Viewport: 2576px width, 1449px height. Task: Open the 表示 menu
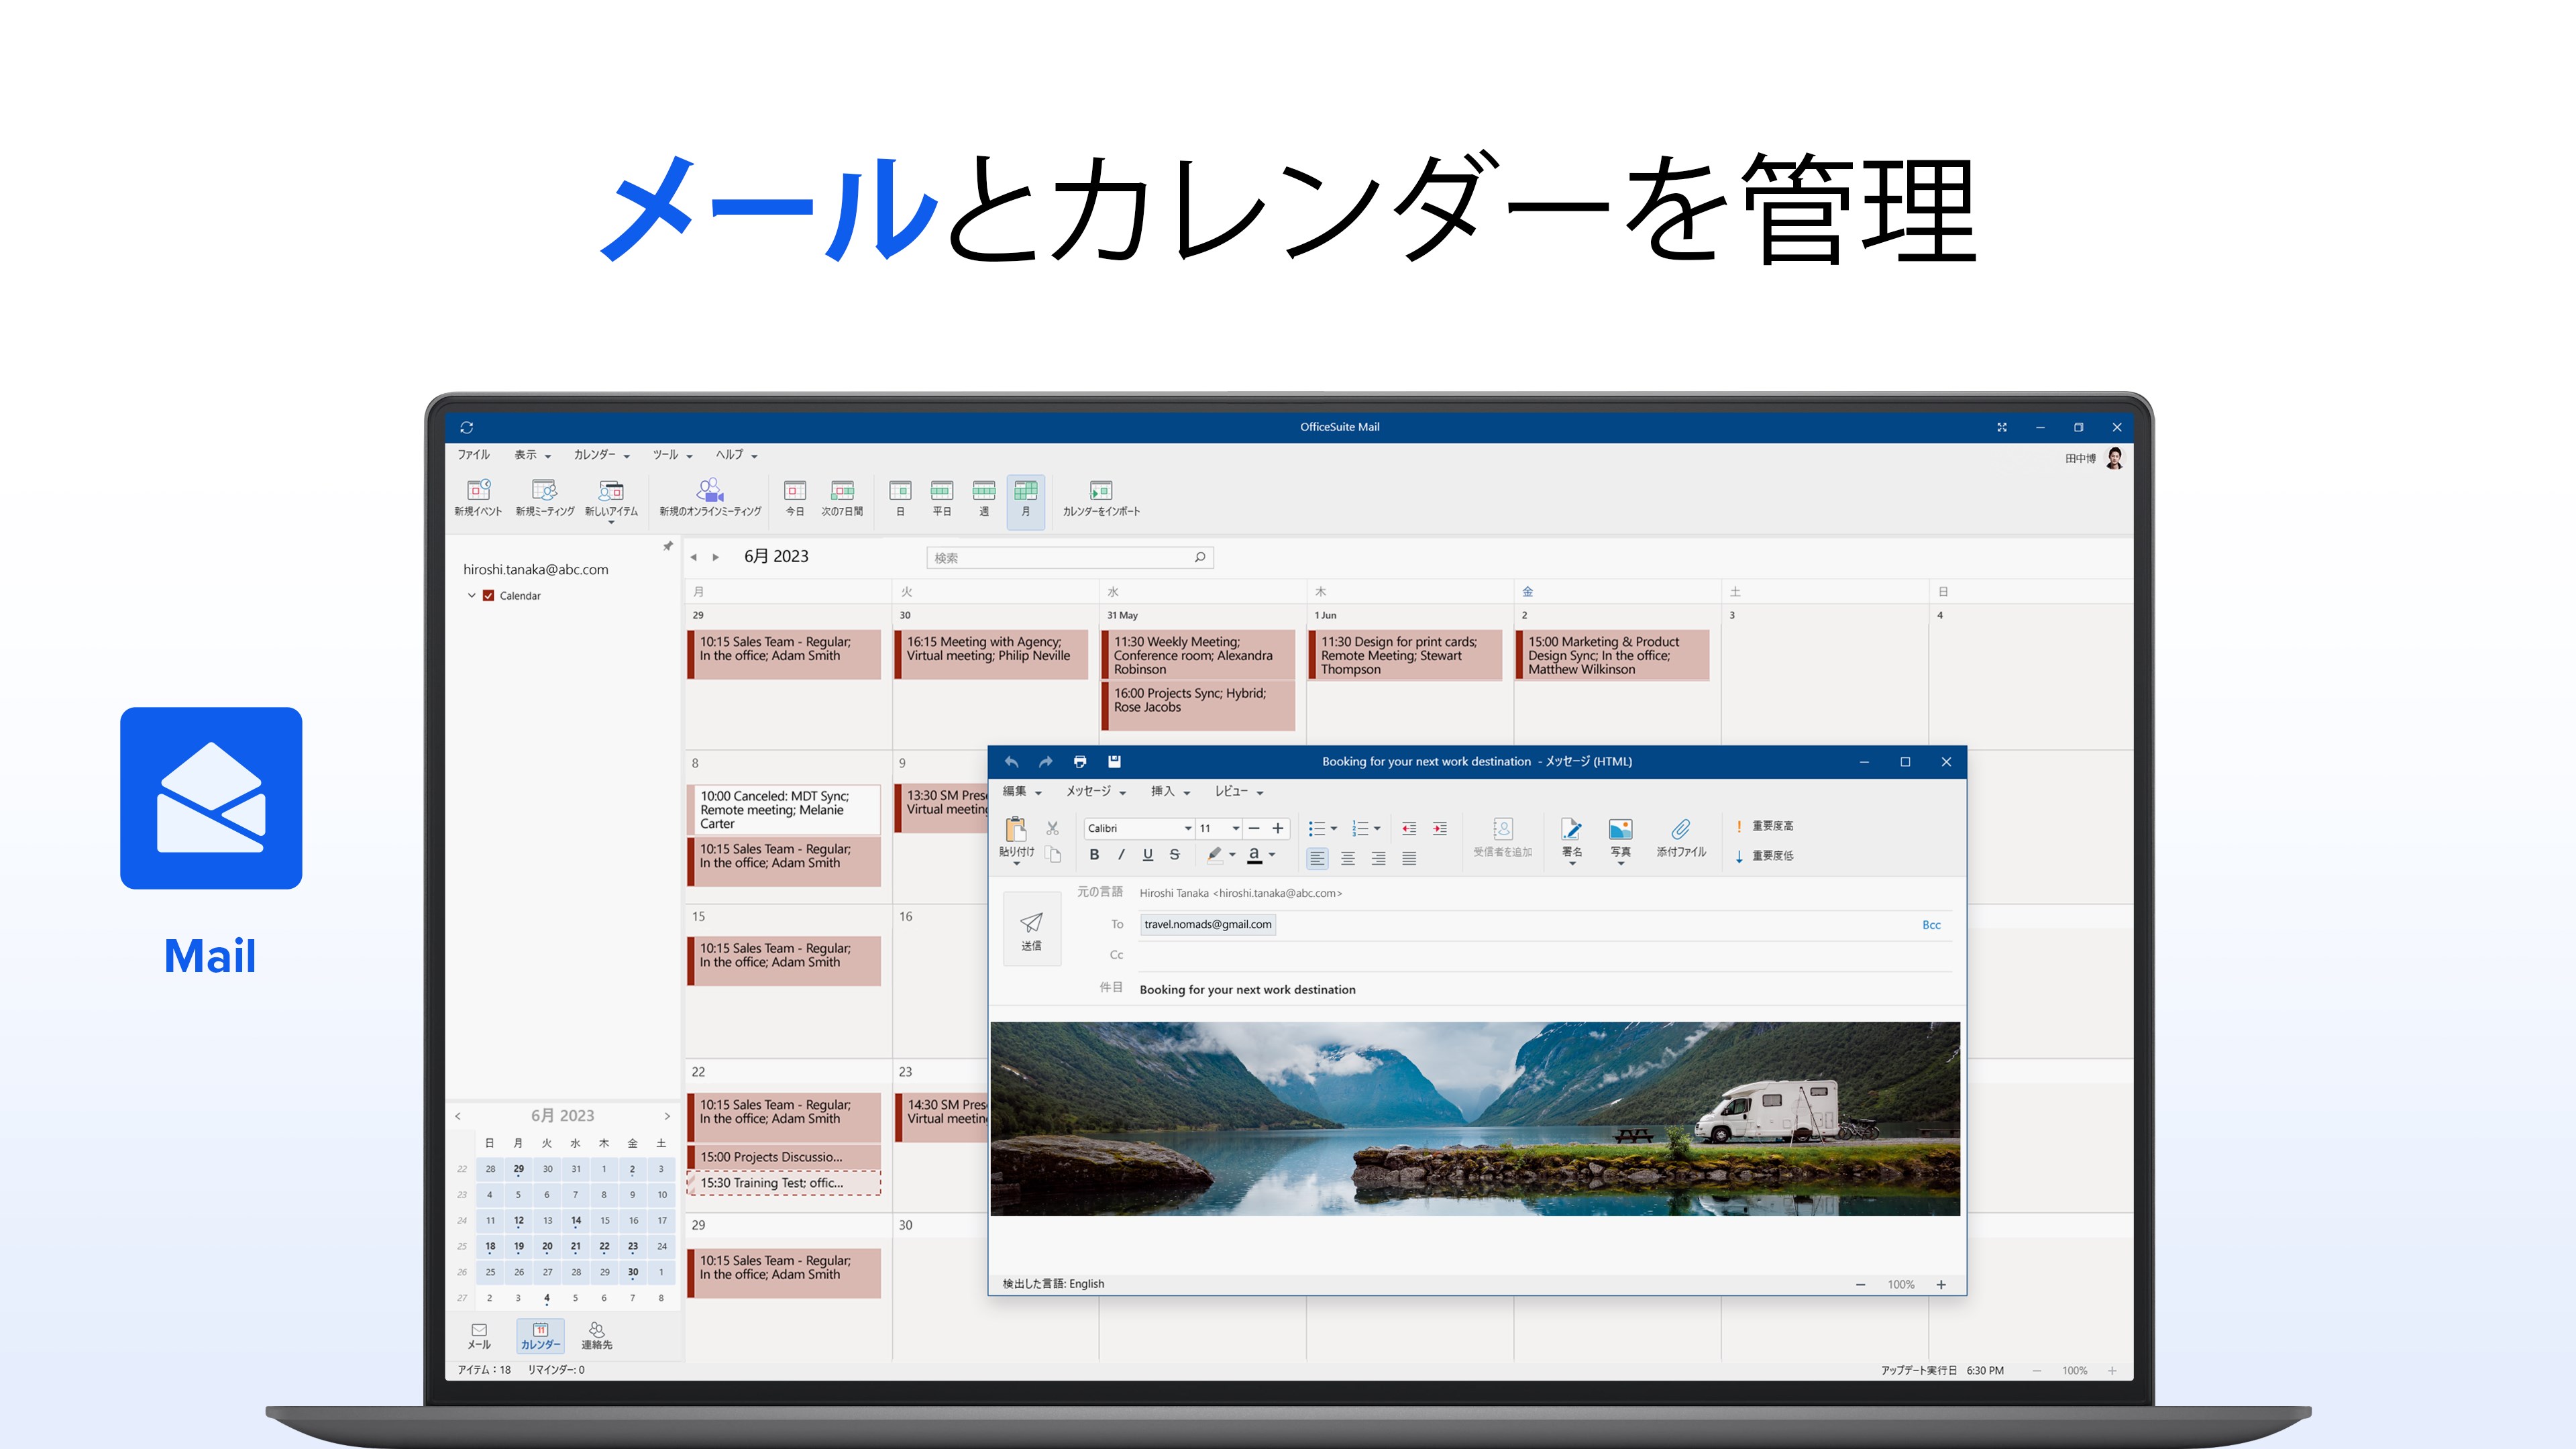click(533, 455)
